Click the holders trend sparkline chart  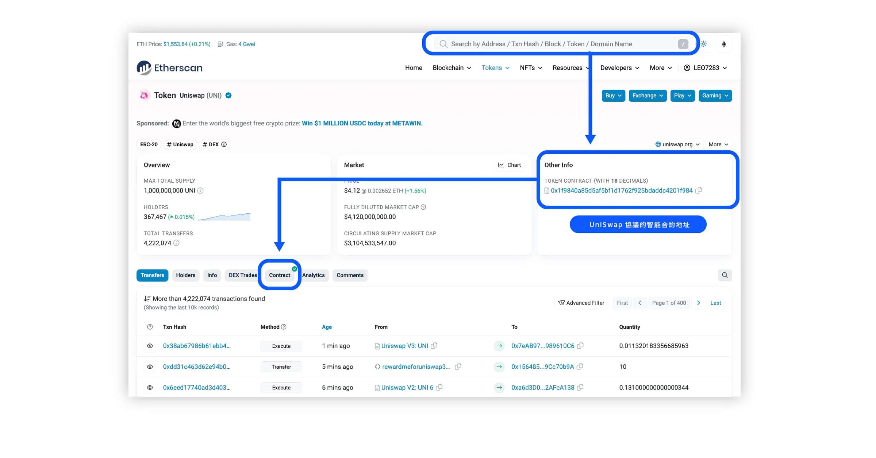[x=224, y=217]
